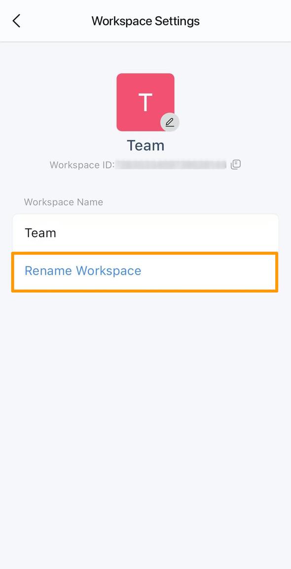Copy the Workspace ID using the copy icon
This screenshot has height=569, width=291.
click(236, 164)
